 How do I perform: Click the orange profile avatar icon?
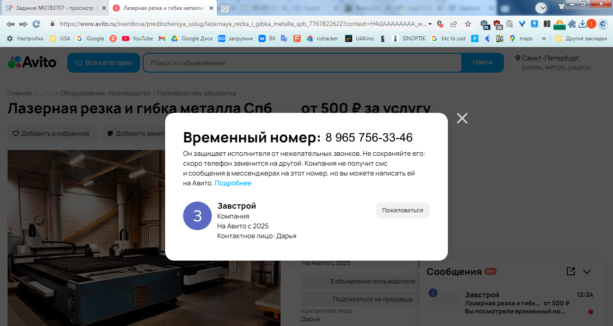coord(591,24)
